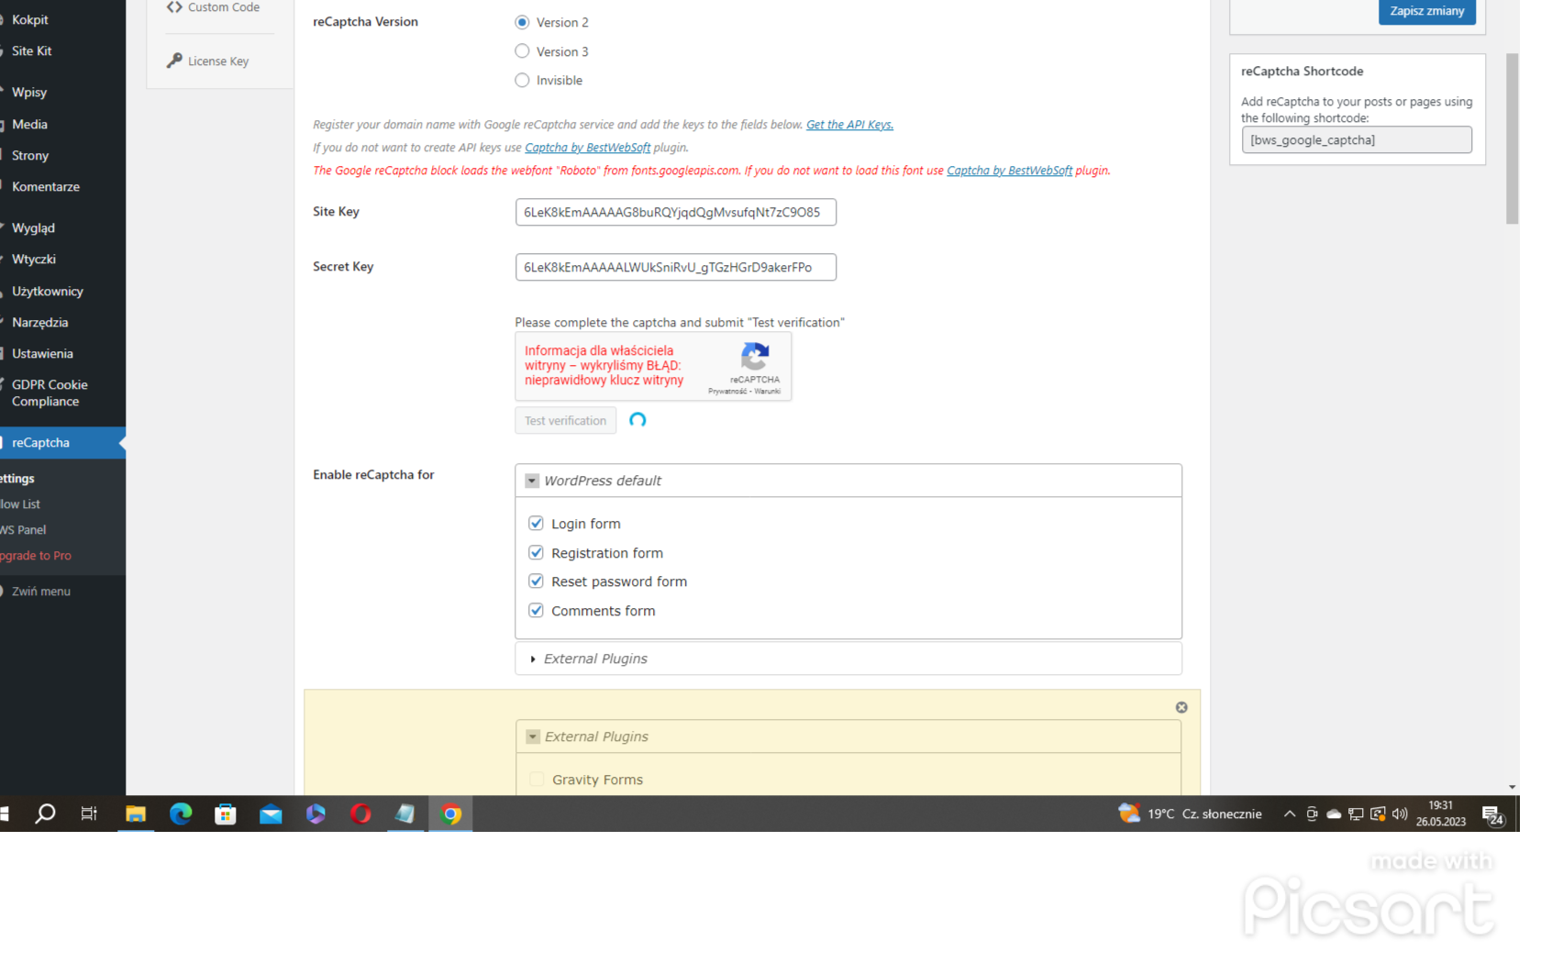Choose the Invisible reCaptcha option
The width and height of the screenshot is (1541, 963).
tap(522, 81)
